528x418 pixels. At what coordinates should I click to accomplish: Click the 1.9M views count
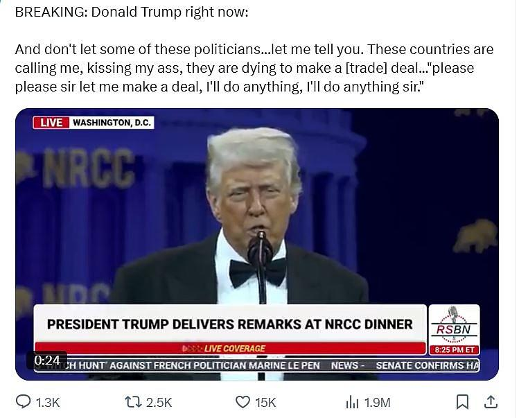pos(378,402)
